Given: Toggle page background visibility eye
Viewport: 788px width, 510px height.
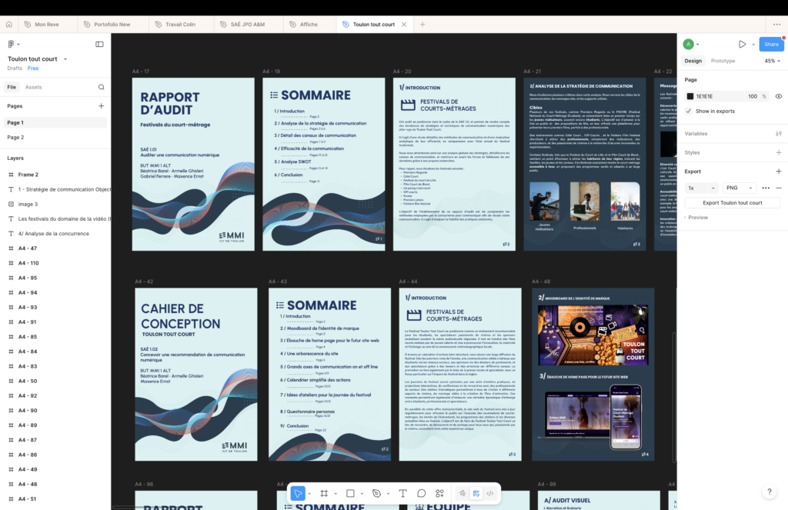Looking at the screenshot, I should point(779,96).
